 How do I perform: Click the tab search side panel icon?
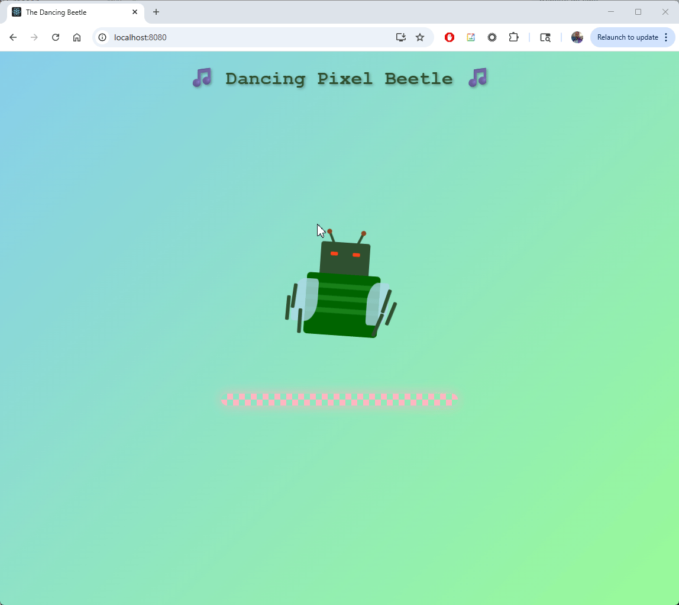tap(545, 37)
